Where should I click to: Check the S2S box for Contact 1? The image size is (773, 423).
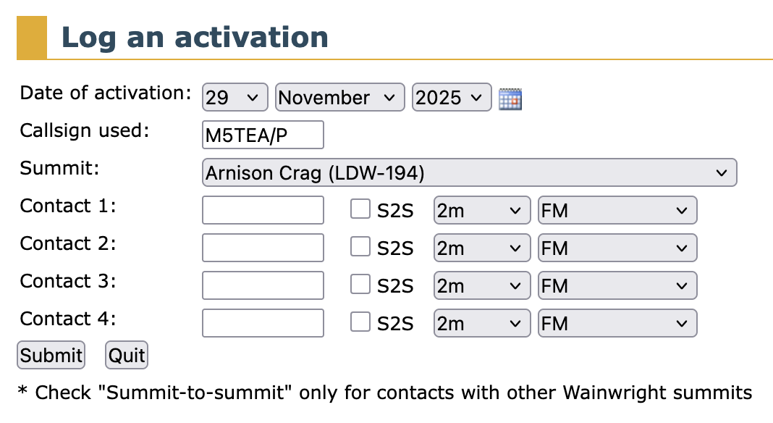[x=360, y=209]
